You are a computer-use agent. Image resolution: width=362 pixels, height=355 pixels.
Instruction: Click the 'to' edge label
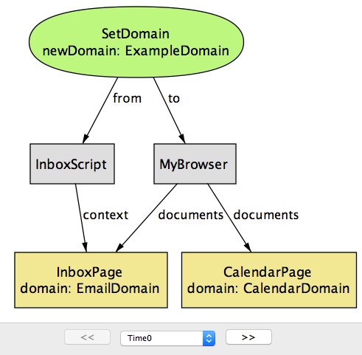[174, 99]
